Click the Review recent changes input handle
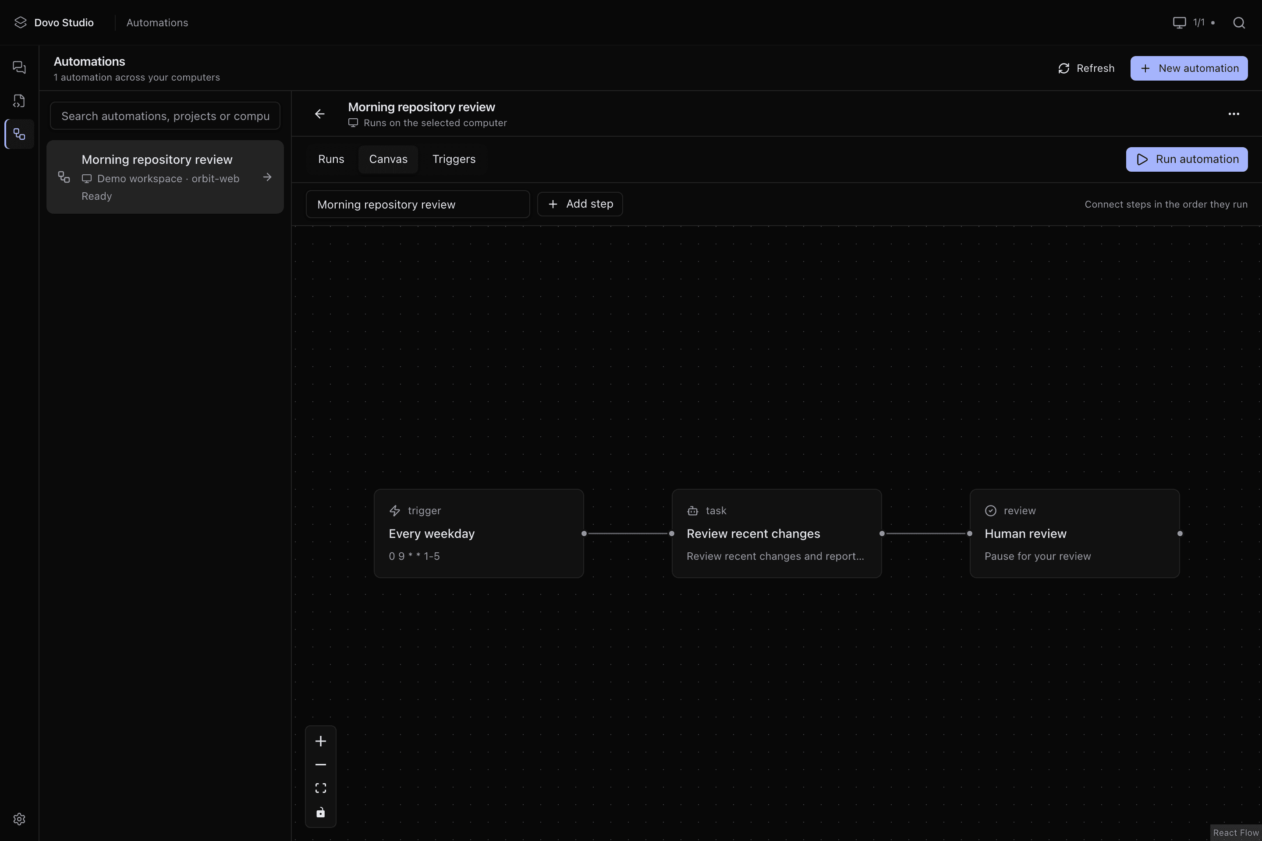1262x841 pixels. pyautogui.click(x=672, y=533)
